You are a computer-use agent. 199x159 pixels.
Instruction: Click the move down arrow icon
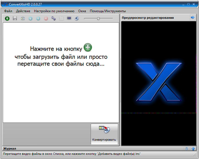click(x=30, y=19)
